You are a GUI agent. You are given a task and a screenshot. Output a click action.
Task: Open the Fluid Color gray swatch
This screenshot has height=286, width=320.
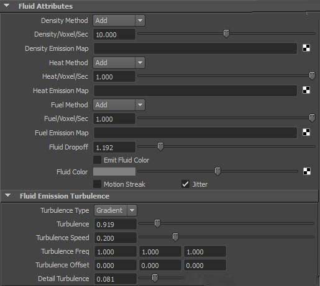coord(114,172)
